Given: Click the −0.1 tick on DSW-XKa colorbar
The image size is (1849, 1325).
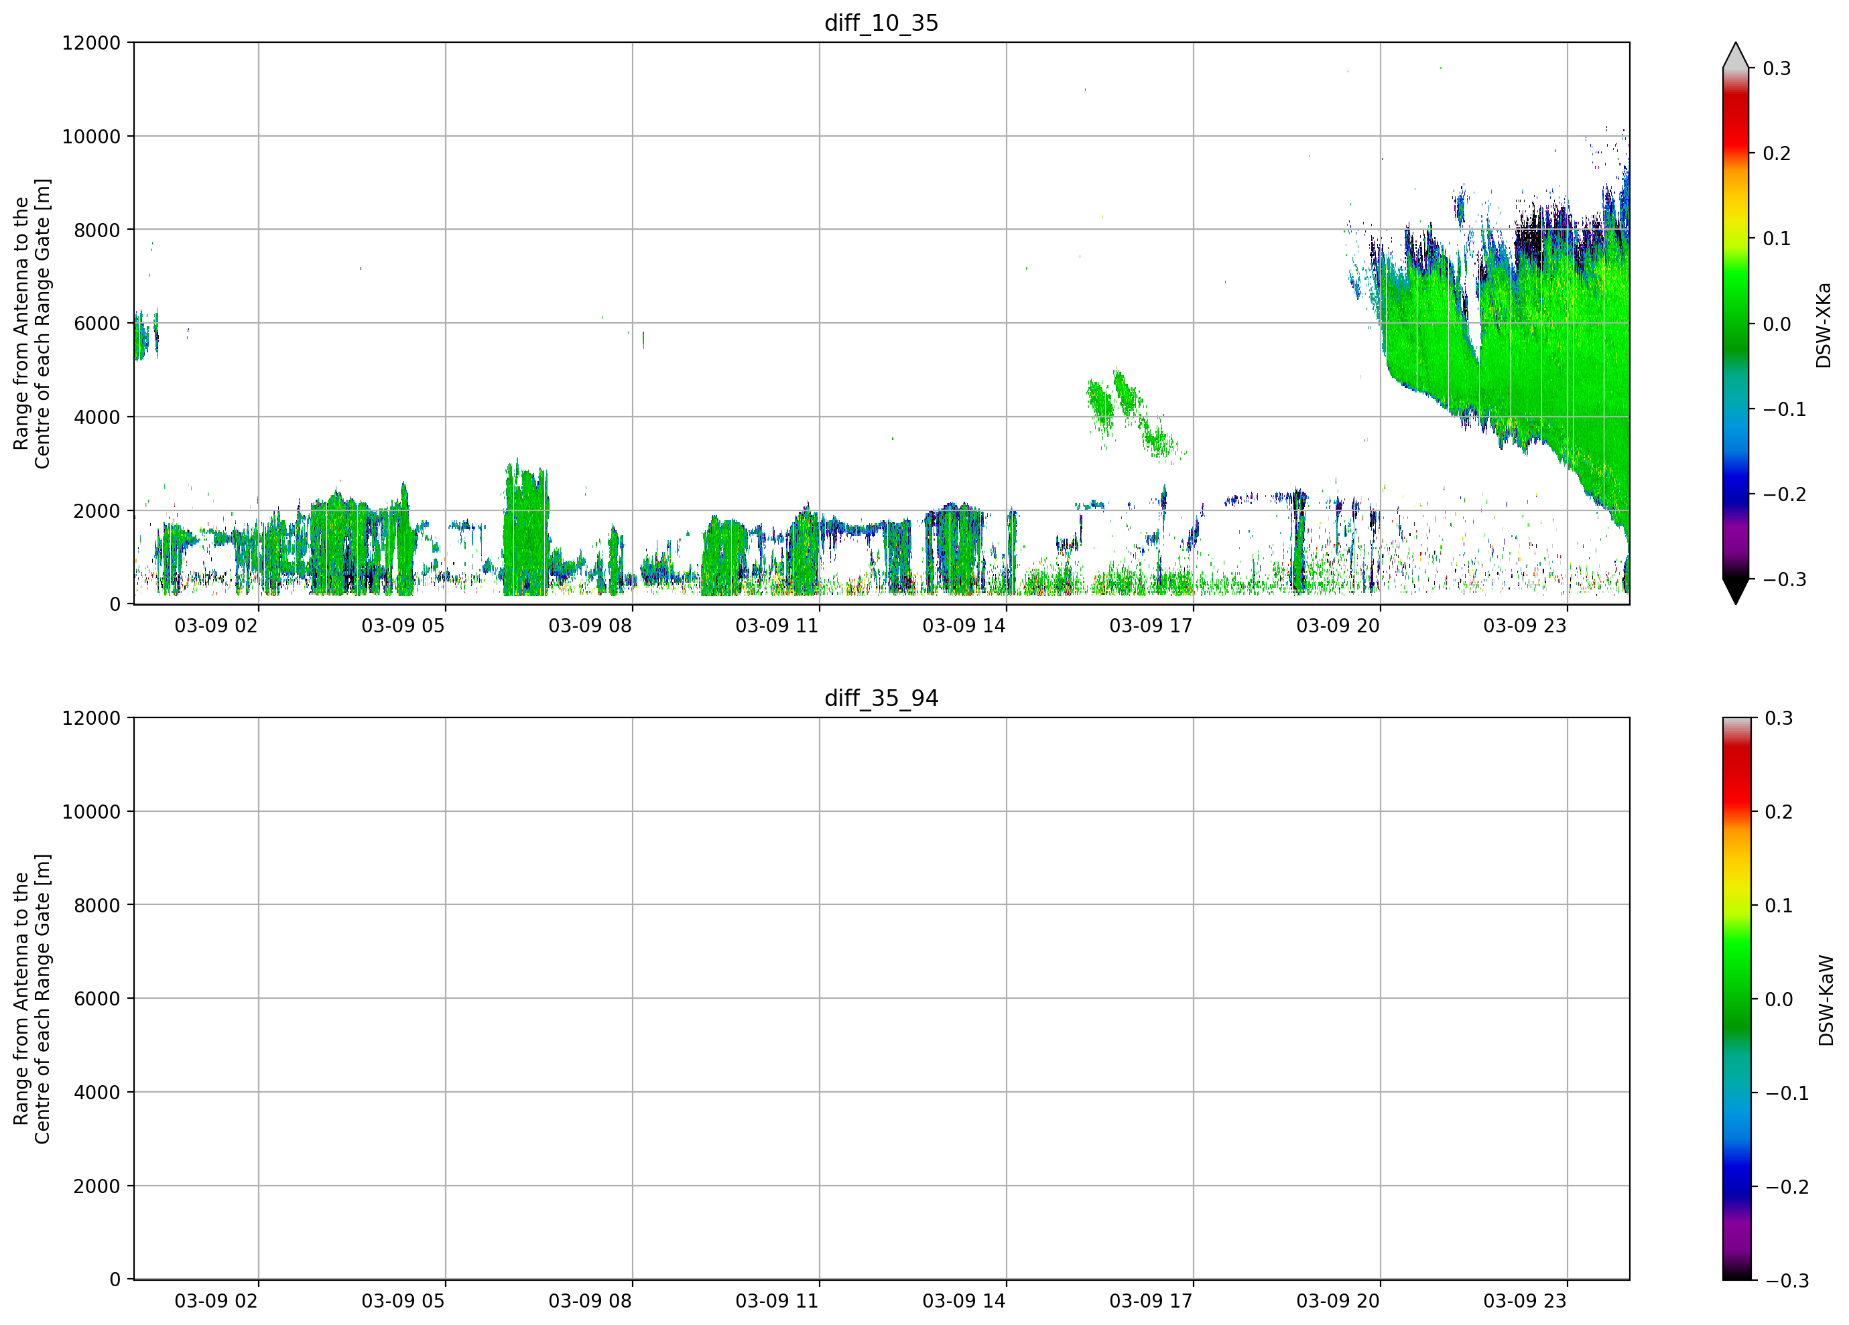Looking at the screenshot, I should [x=1784, y=409].
